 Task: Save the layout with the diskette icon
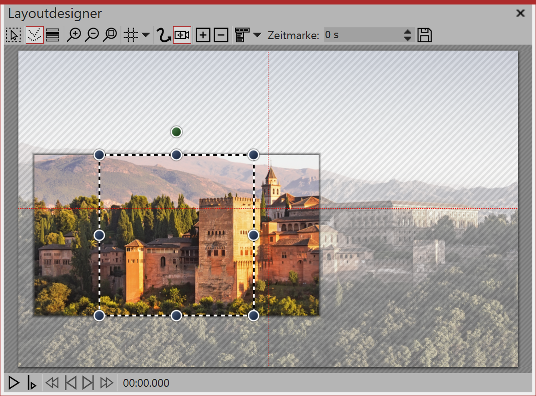click(425, 34)
